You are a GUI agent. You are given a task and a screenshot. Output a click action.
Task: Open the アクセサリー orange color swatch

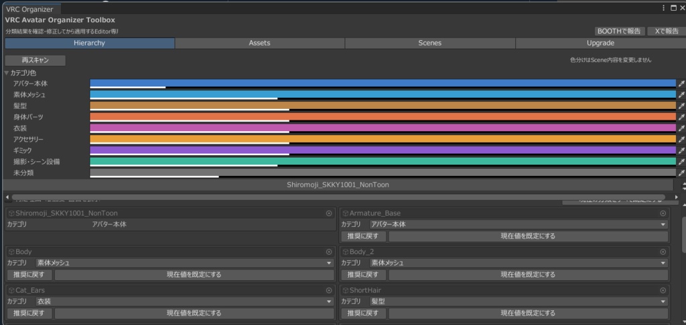(383, 139)
